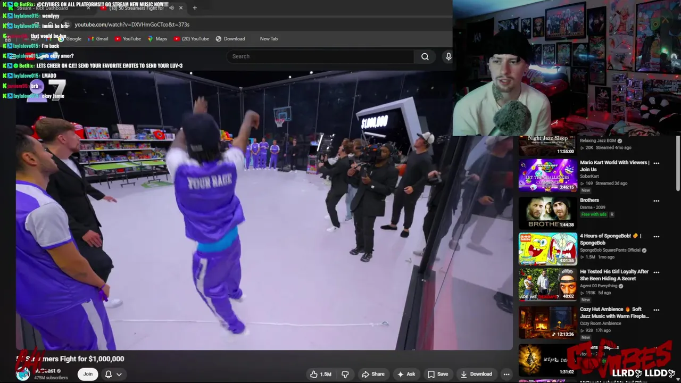The width and height of the screenshot is (681, 383).
Task: Open the apps grid in bookmarks bar
Action: click(x=7, y=39)
